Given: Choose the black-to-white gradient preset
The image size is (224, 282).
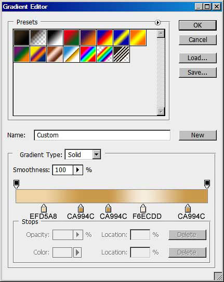Looking at the screenshot, I should pyautogui.click(x=55, y=37).
